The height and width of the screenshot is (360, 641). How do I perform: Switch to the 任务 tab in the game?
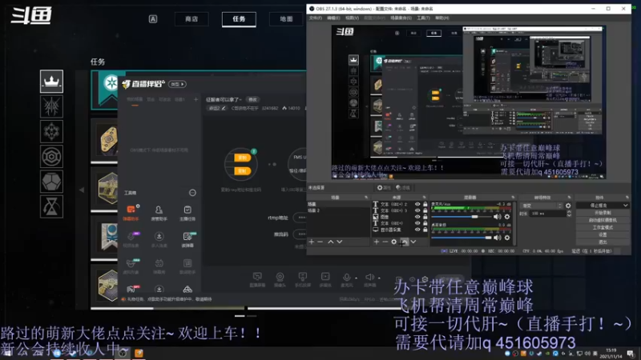pyautogui.click(x=239, y=19)
